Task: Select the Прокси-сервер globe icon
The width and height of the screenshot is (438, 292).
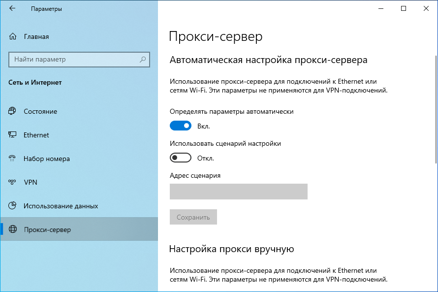Action: pos(13,229)
